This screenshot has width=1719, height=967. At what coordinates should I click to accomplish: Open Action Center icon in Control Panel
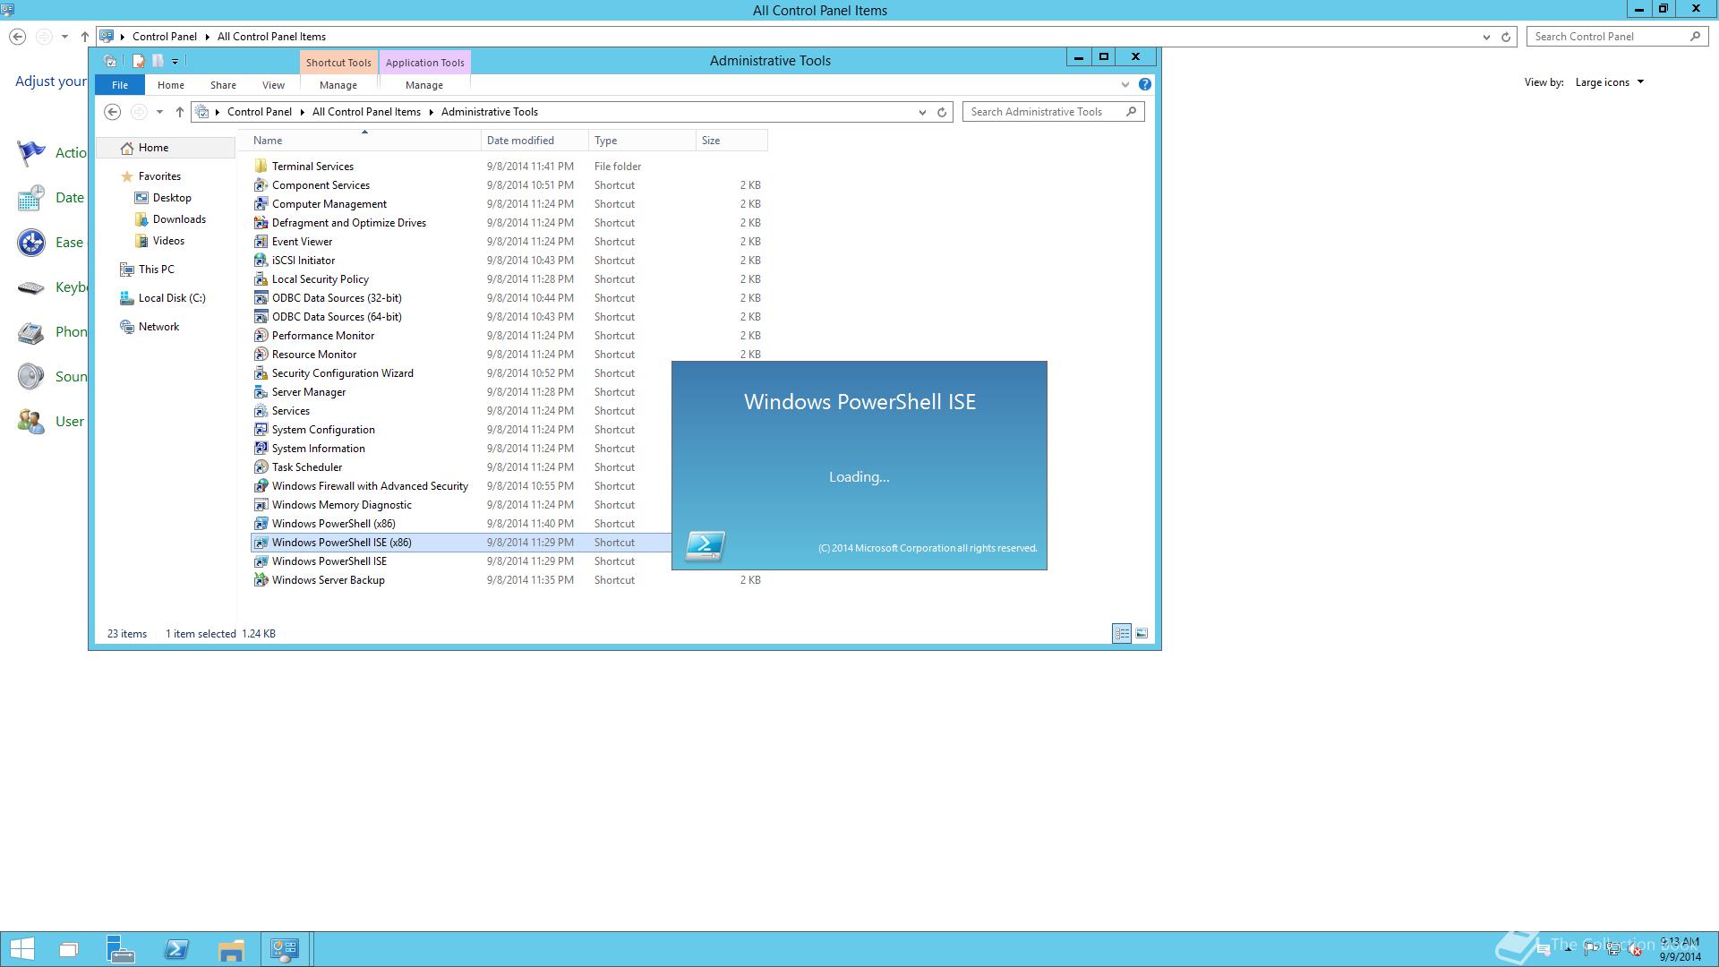pyautogui.click(x=31, y=153)
